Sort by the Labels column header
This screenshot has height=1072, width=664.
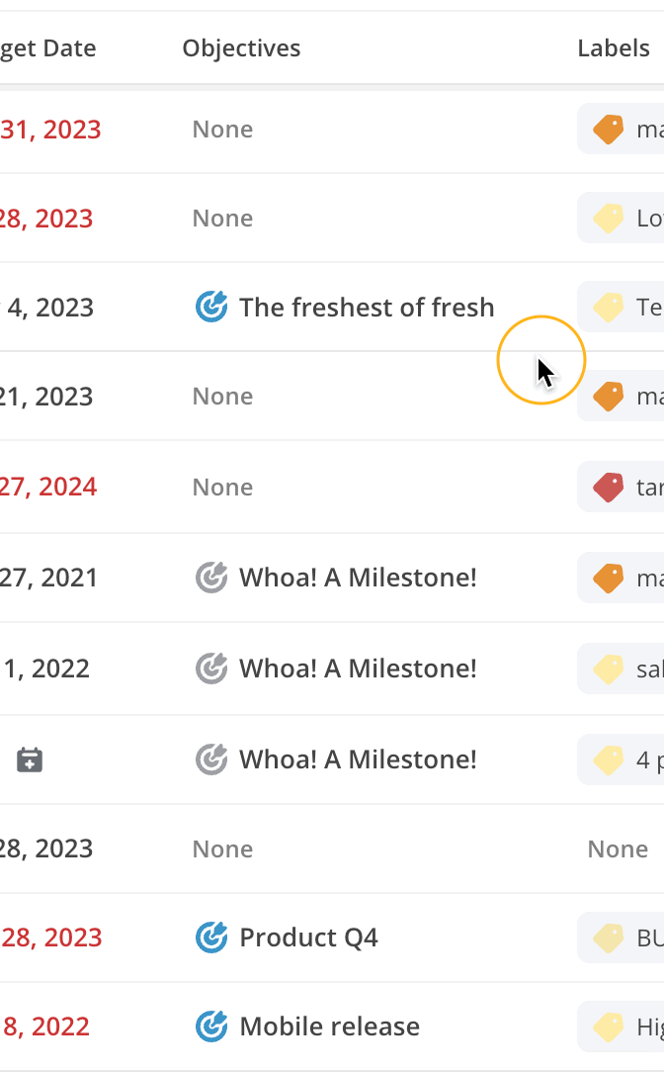pyautogui.click(x=614, y=48)
